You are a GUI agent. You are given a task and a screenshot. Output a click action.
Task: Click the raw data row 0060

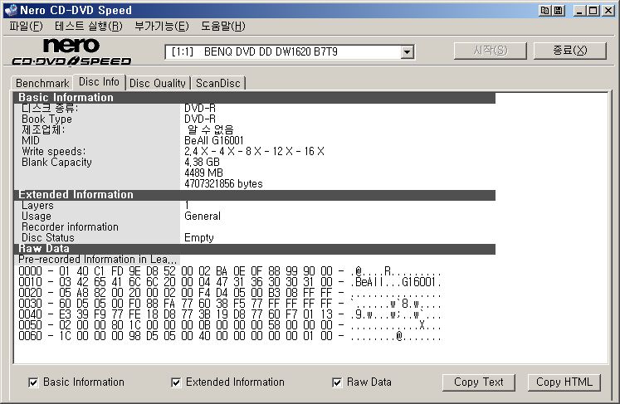(229, 336)
